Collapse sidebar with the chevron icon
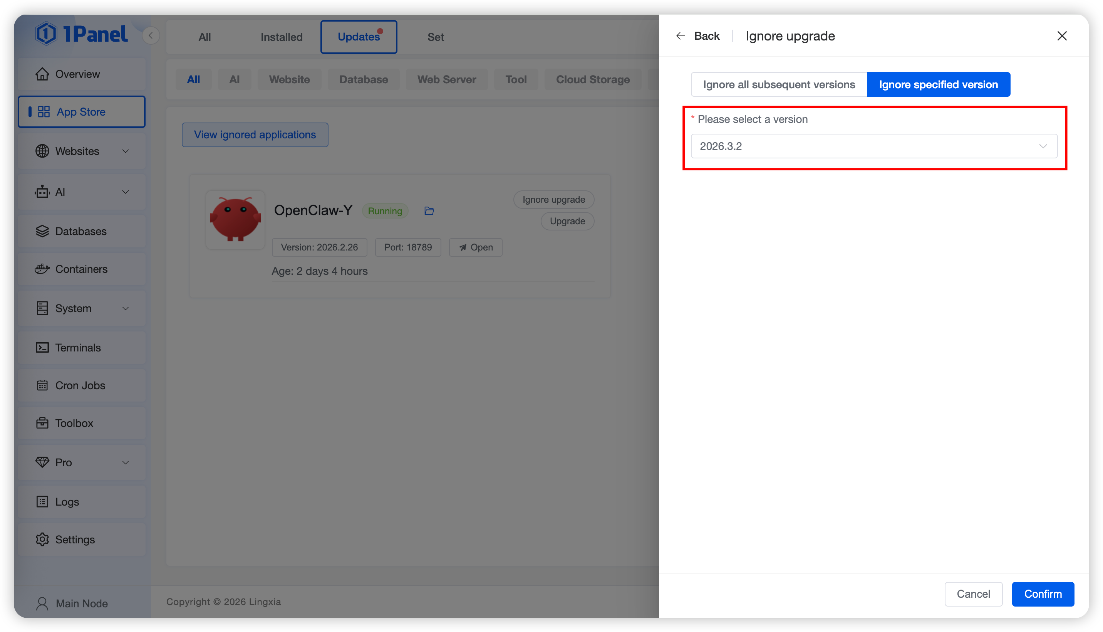This screenshot has height=632, width=1103. point(151,35)
